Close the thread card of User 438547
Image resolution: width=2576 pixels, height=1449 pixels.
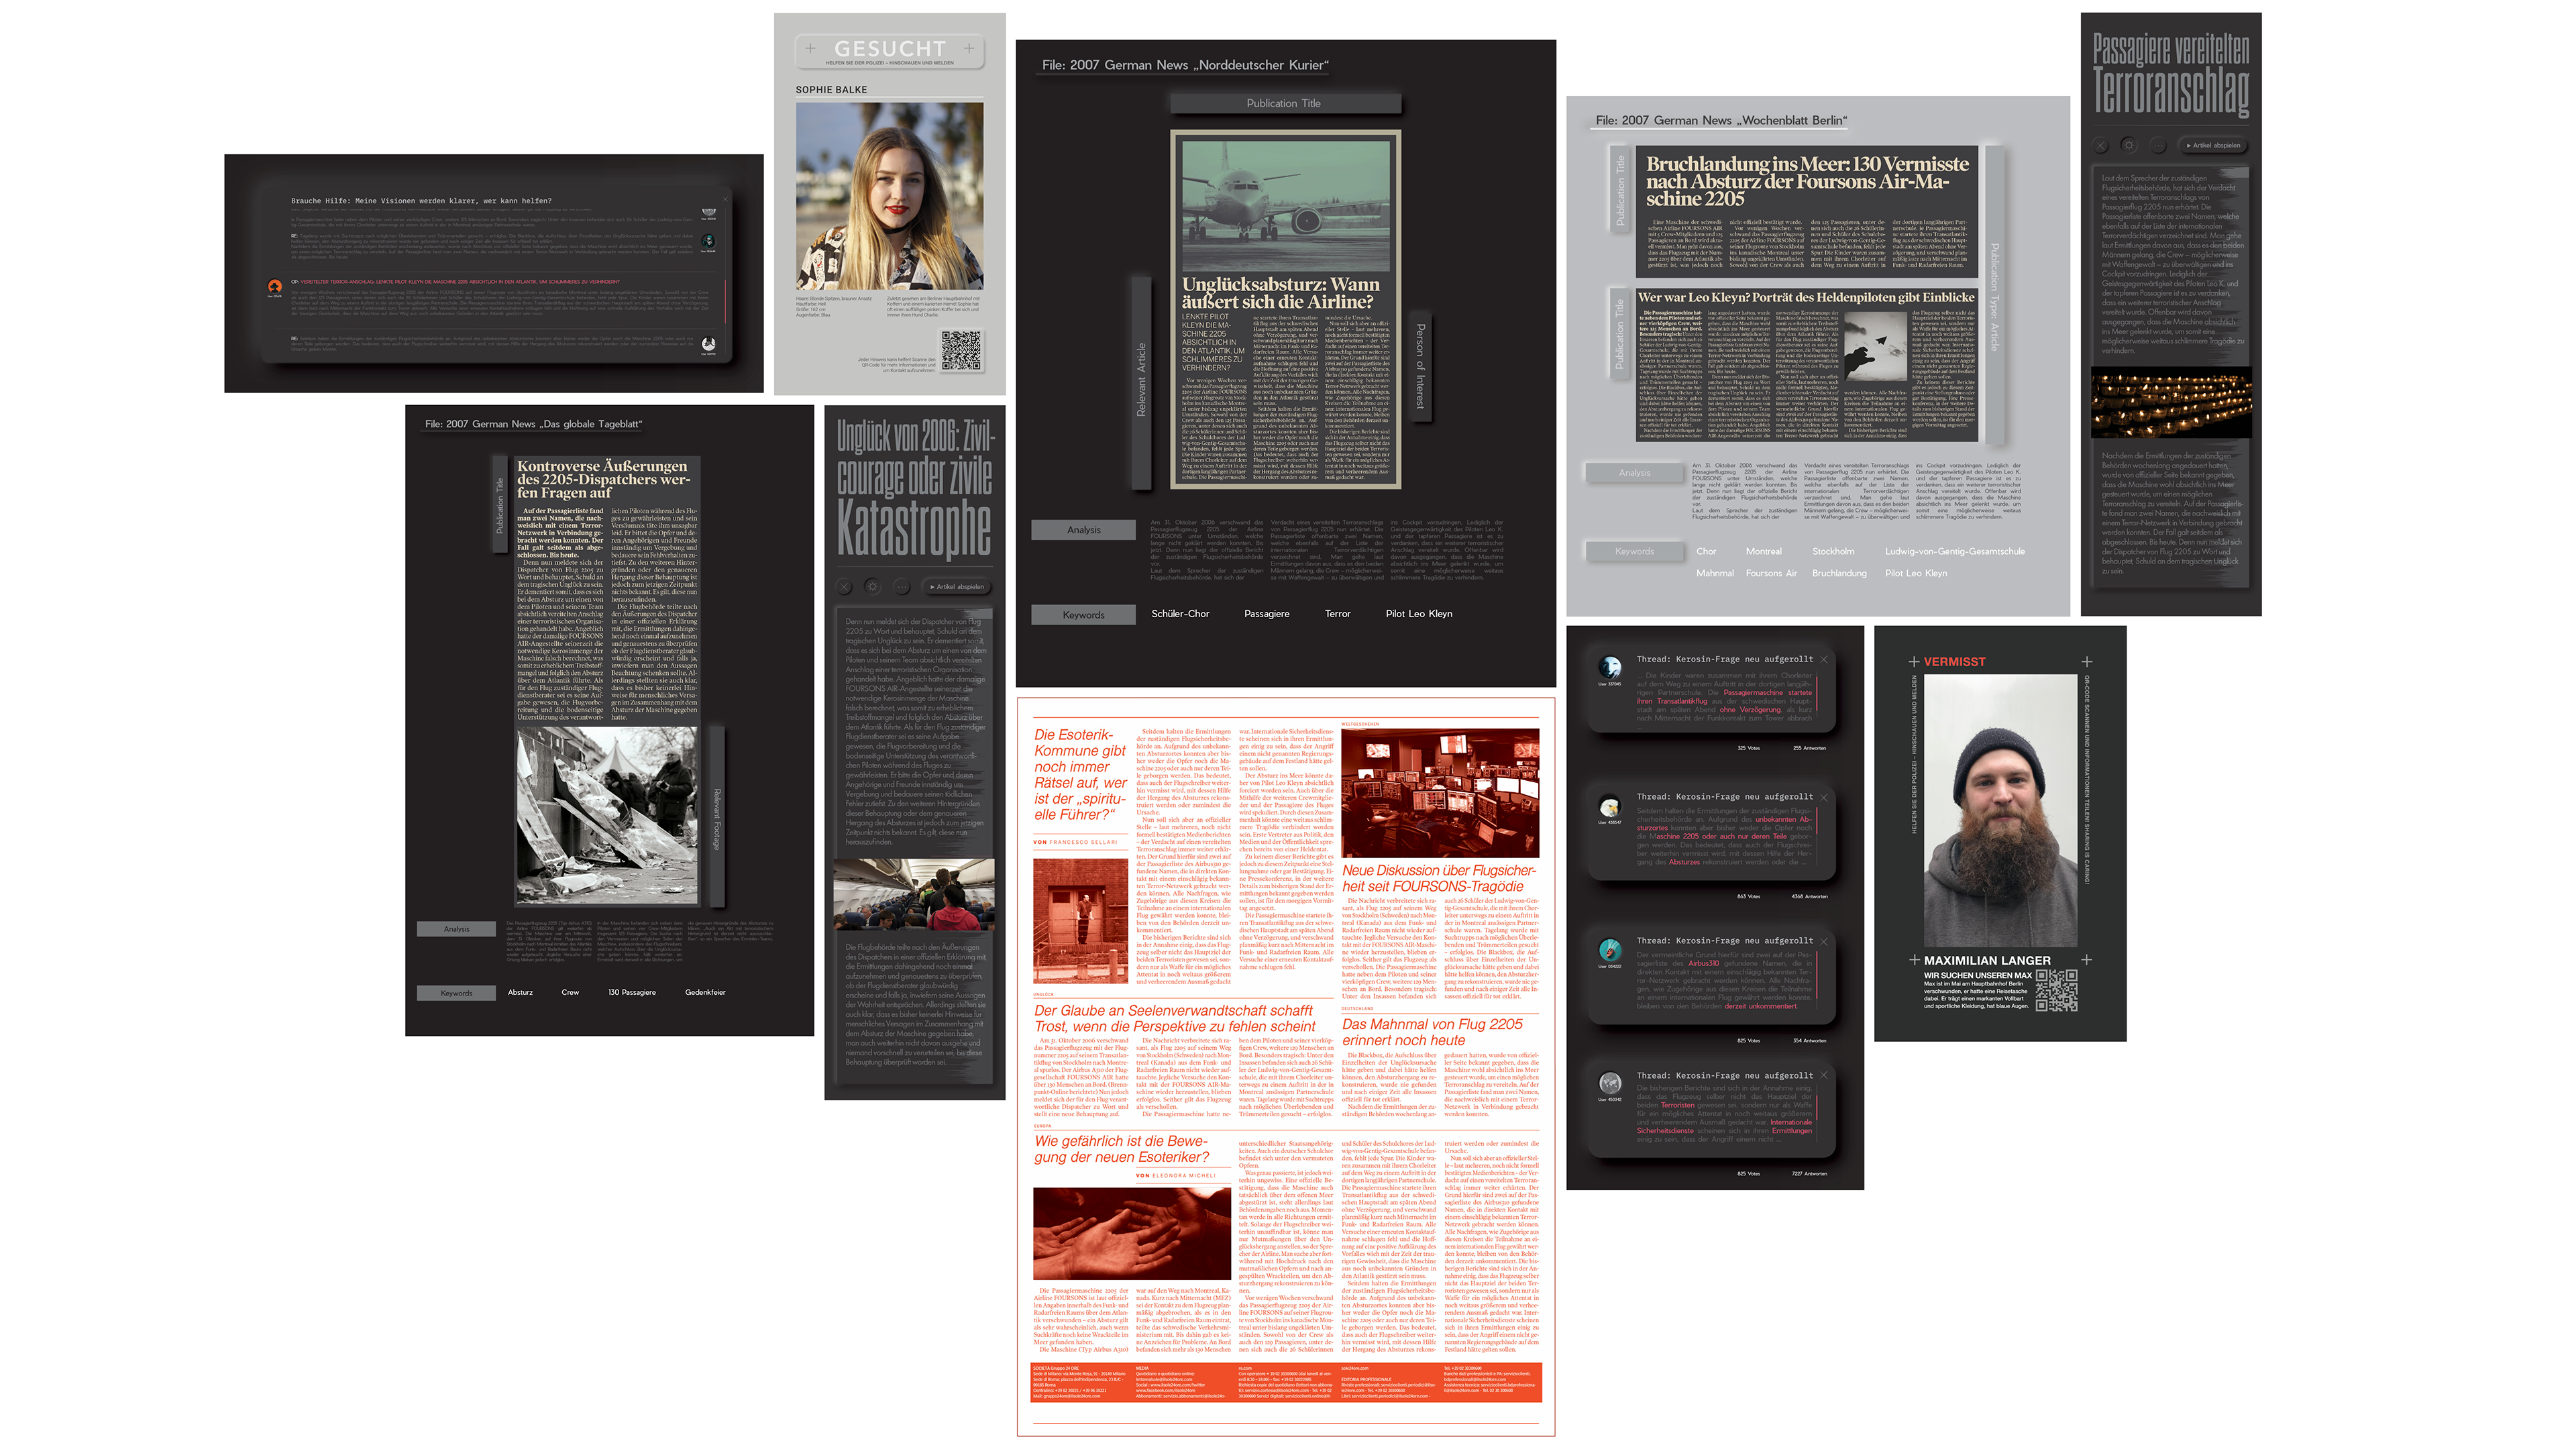point(1824,797)
